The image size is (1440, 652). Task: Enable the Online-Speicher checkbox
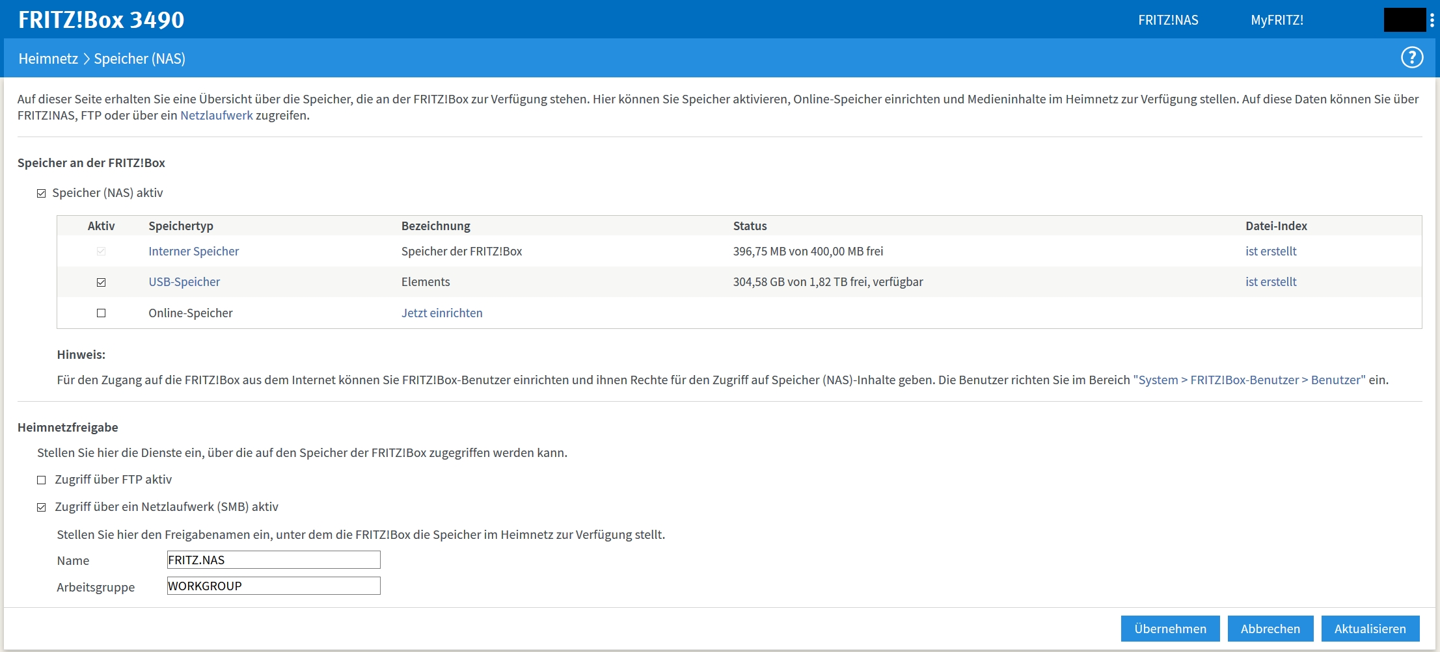pyautogui.click(x=101, y=313)
